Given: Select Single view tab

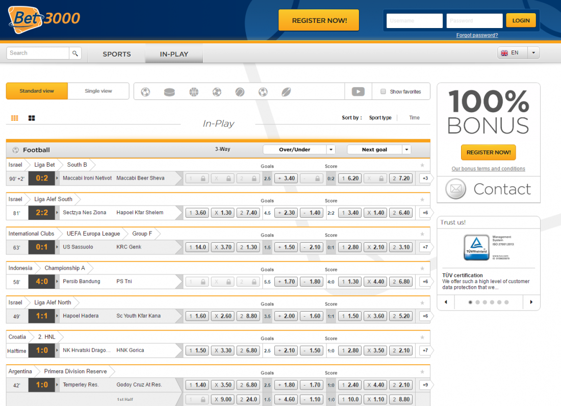Looking at the screenshot, I should (x=98, y=91).
